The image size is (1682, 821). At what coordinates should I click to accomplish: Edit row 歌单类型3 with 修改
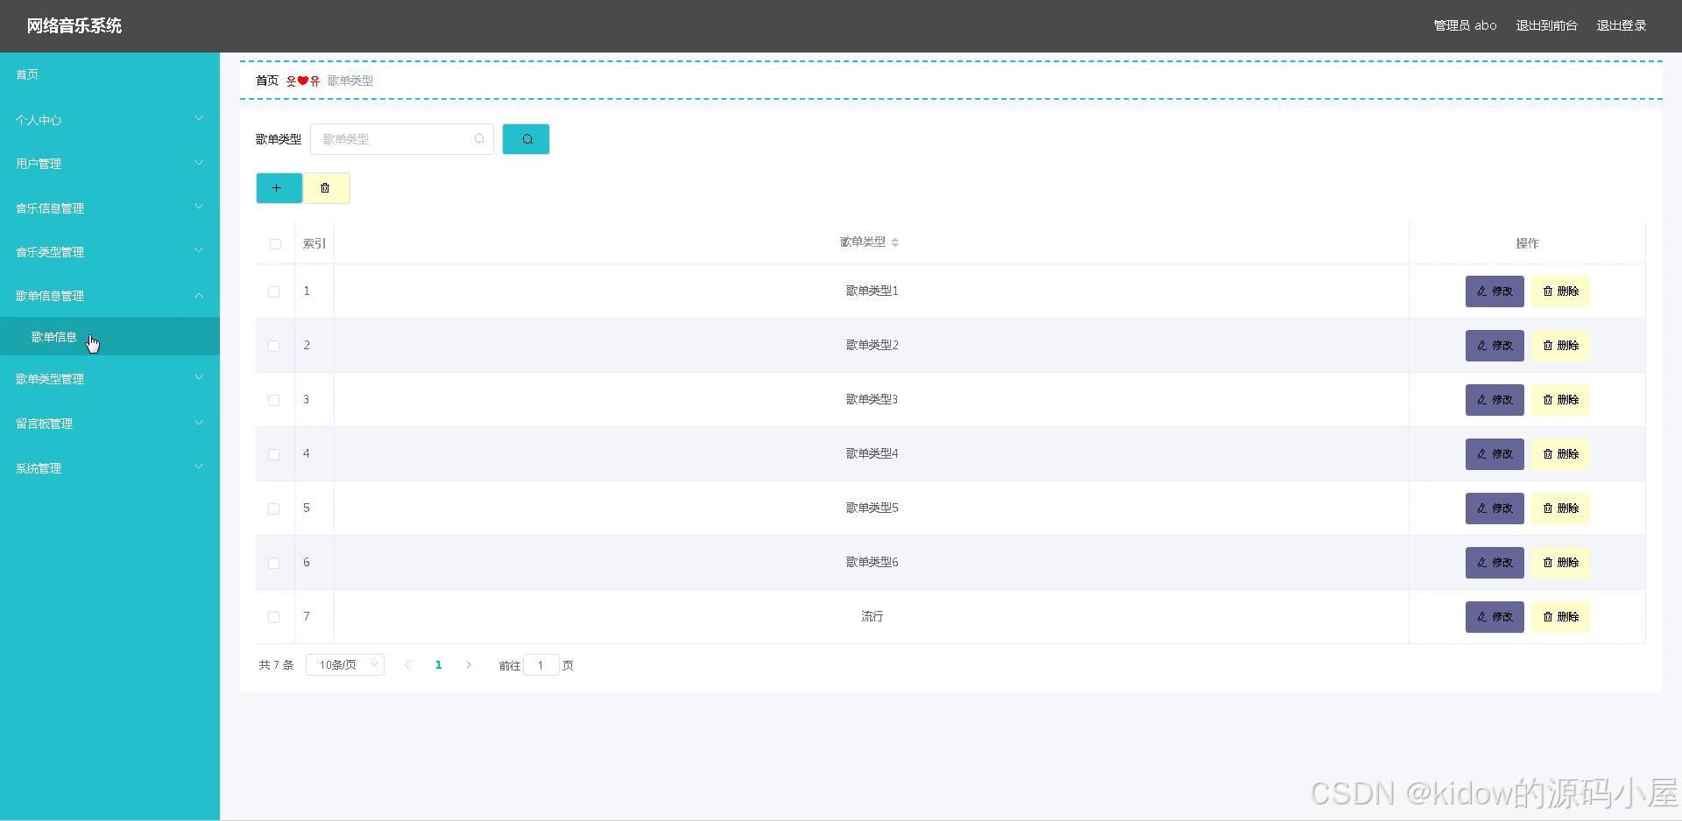point(1495,400)
